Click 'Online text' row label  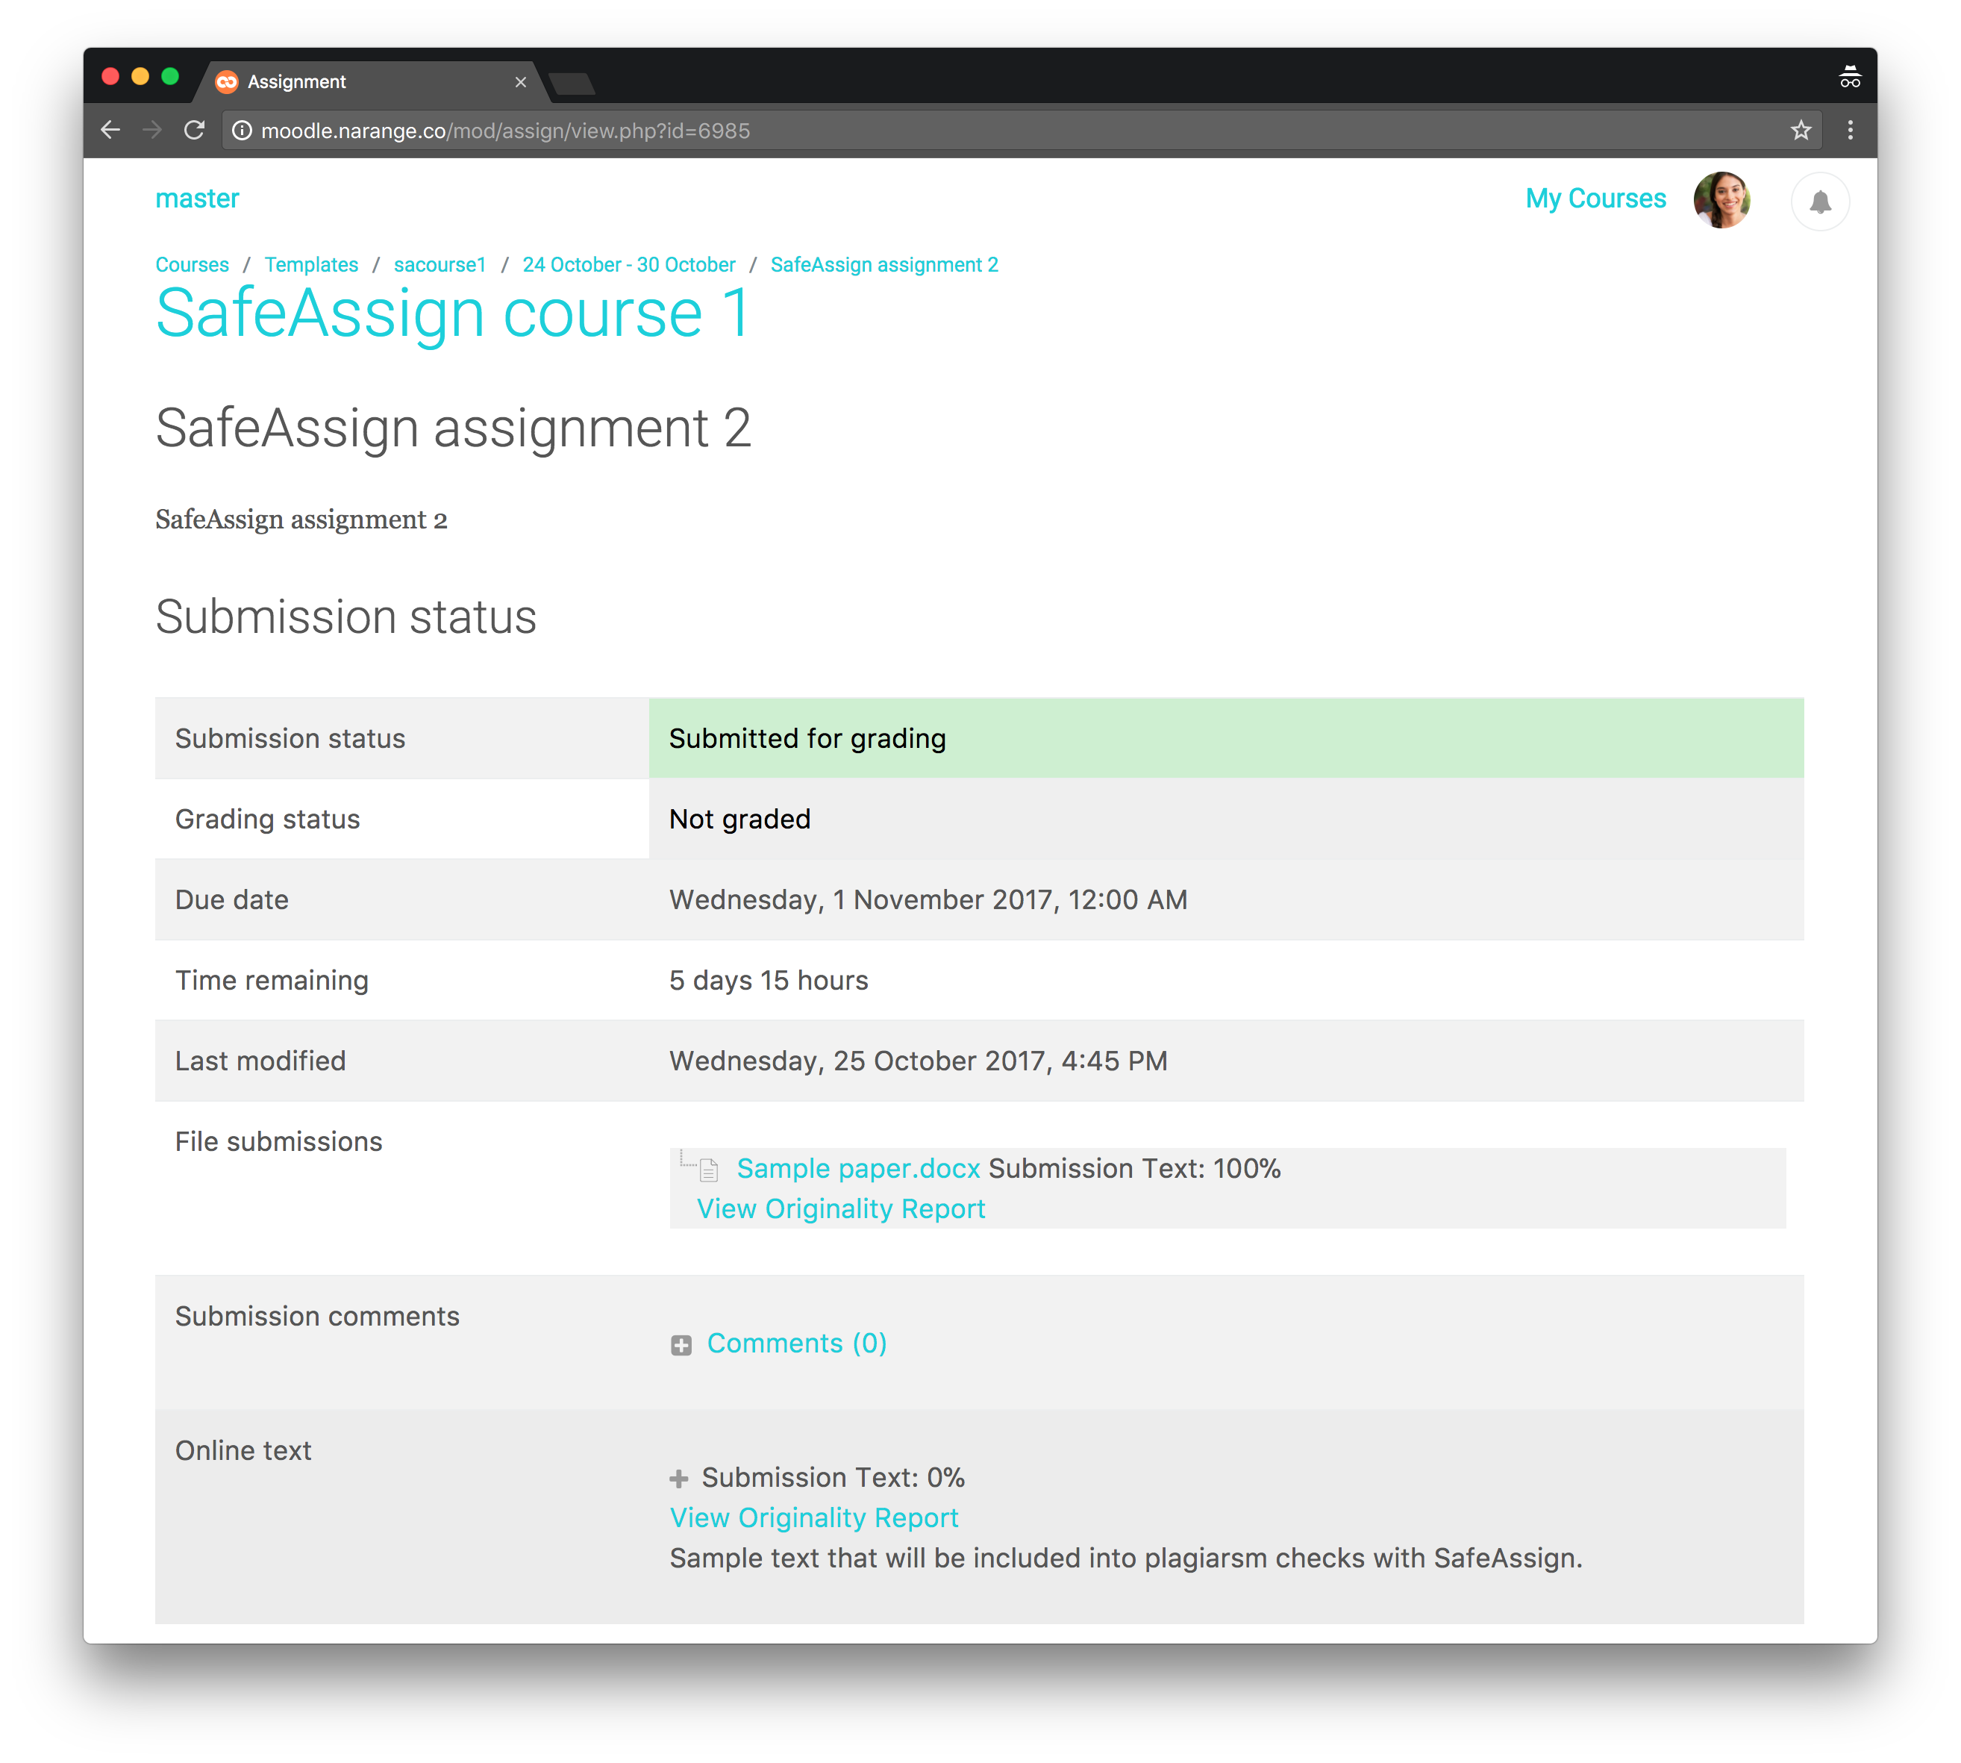pos(243,1451)
